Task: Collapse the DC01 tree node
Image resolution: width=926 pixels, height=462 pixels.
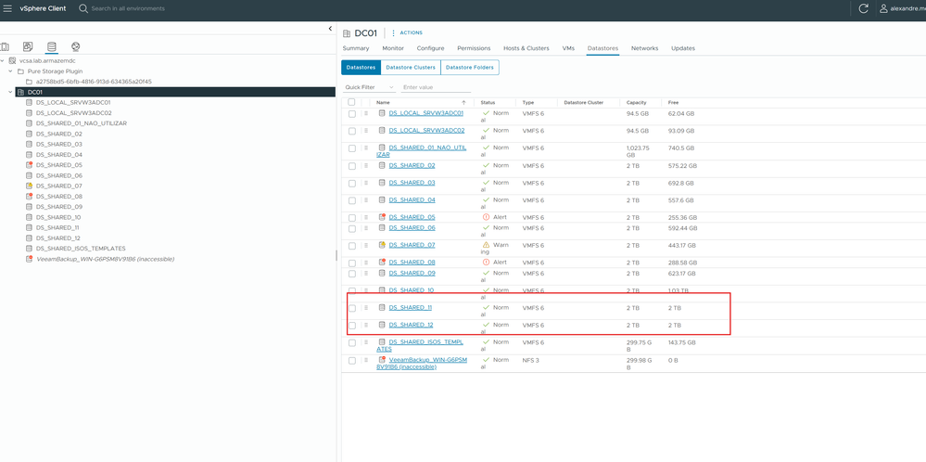Action: pos(10,92)
